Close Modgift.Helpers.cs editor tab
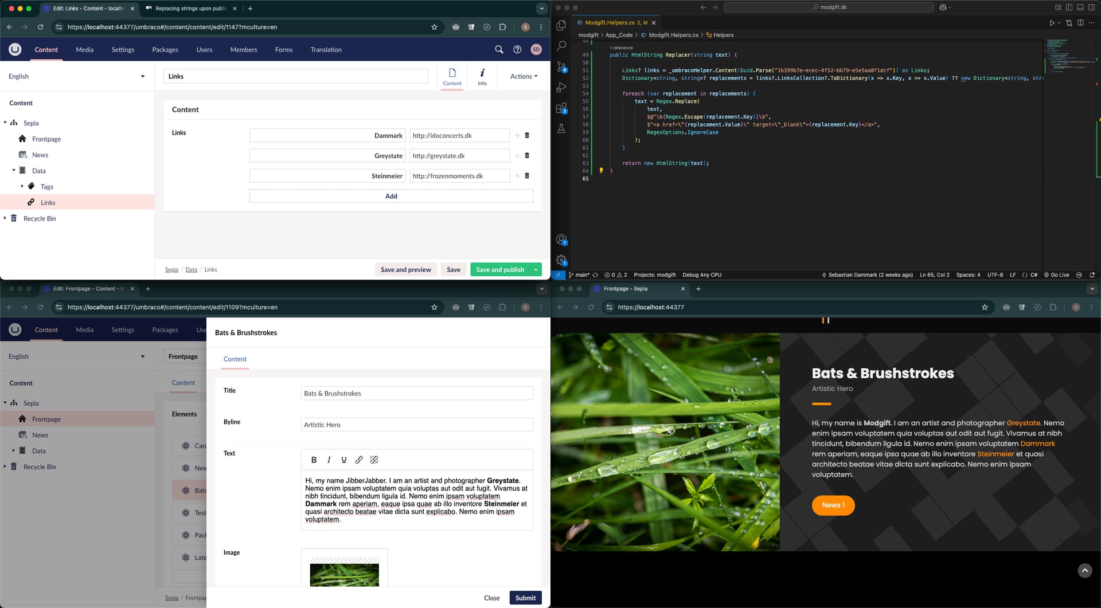Viewport: 1101px width, 608px height. 653,23
